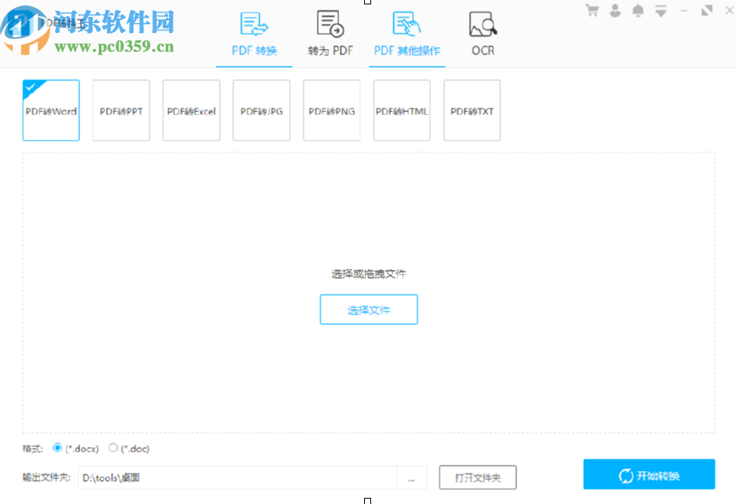Pick the PDF转JPG conversion tile

262,110
